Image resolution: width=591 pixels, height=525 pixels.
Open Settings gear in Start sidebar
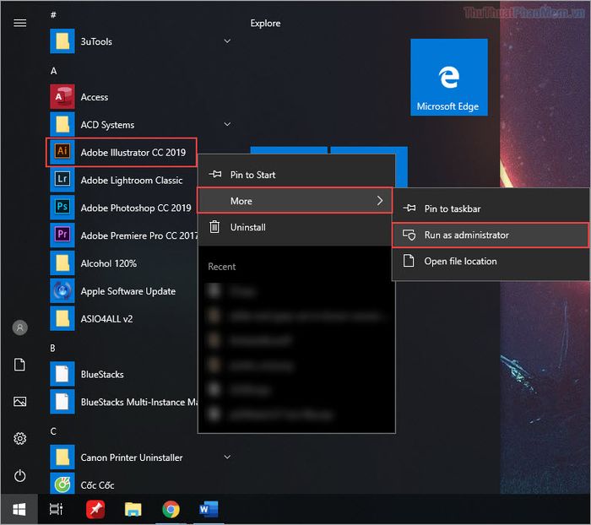[20, 438]
